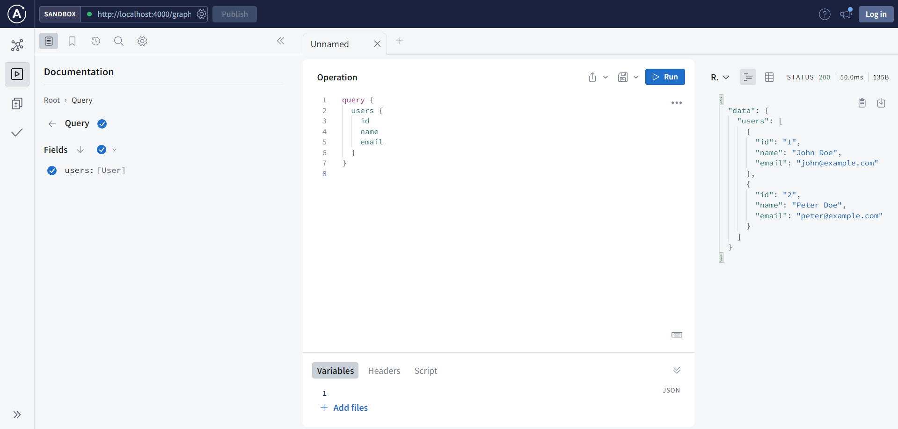Toggle select all fields checkmark
This screenshot has width=898, height=429.
tap(102, 150)
